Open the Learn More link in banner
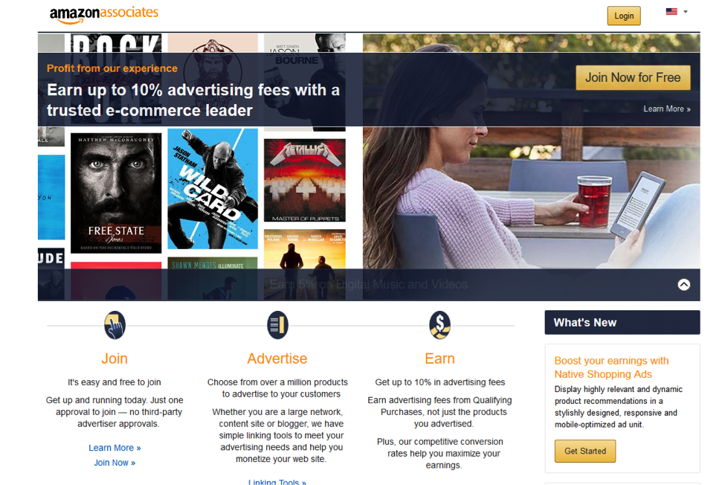Screen dimensions: 725x485 [667, 109]
